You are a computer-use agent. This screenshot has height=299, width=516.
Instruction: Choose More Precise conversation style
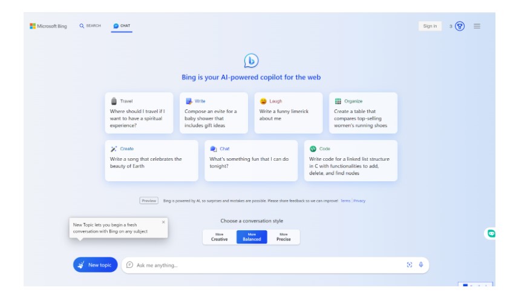[283, 237]
